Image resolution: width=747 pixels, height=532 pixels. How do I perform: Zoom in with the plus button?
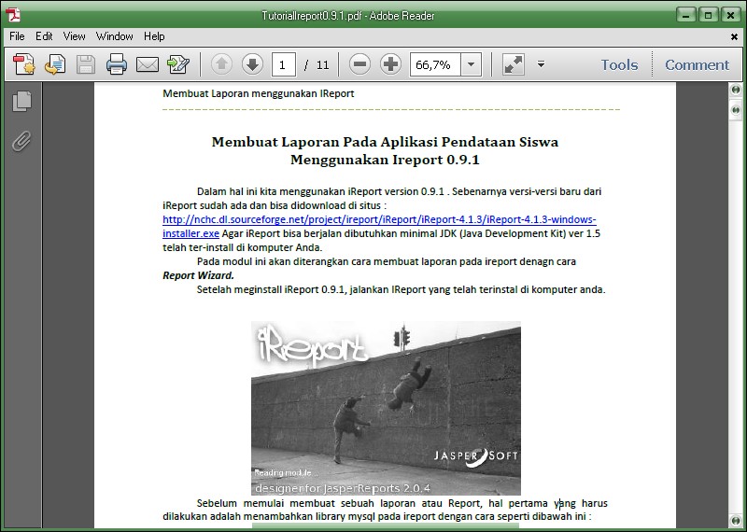tap(390, 64)
